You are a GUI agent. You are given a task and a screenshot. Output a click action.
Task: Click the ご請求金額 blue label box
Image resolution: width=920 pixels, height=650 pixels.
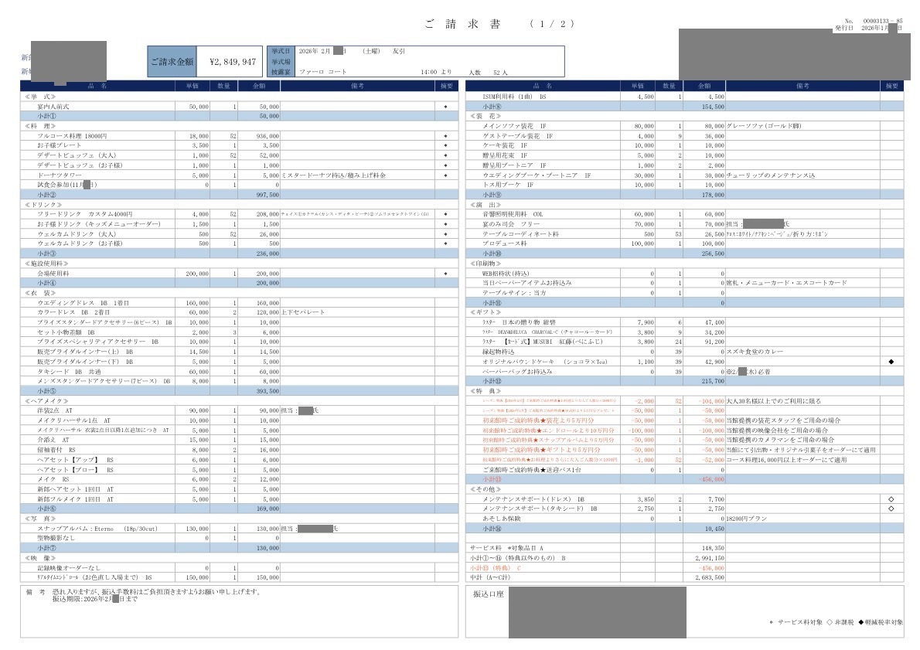172,61
